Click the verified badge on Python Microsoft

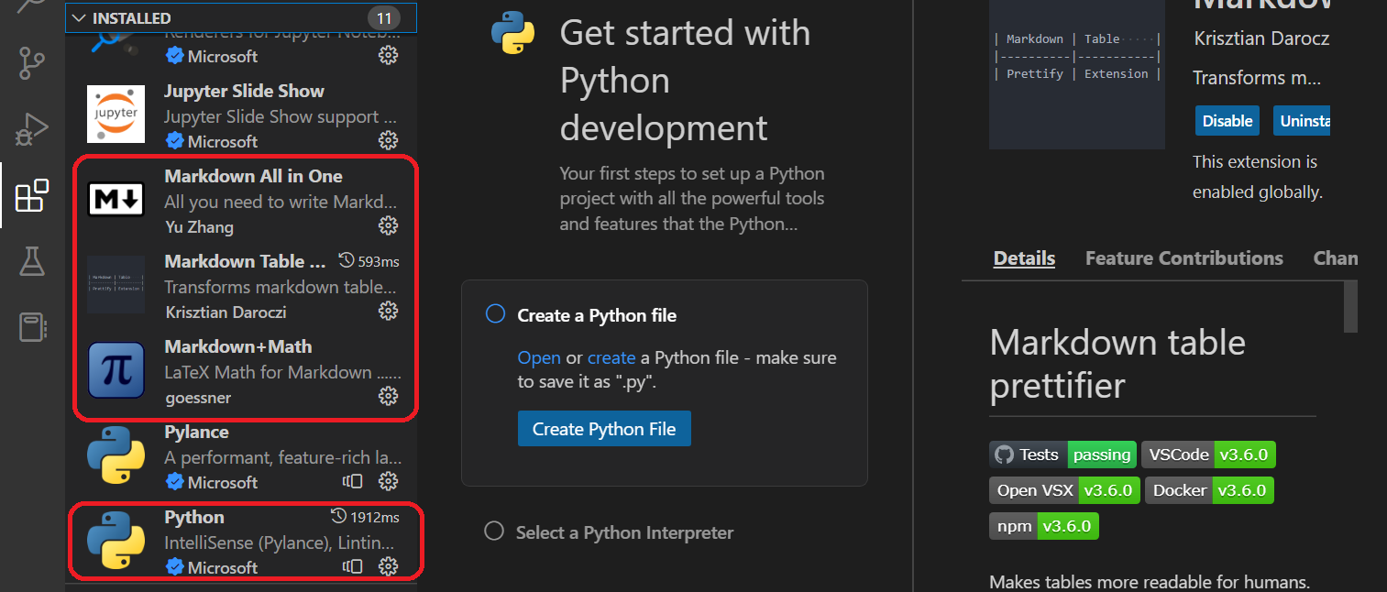tap(174, 567)
